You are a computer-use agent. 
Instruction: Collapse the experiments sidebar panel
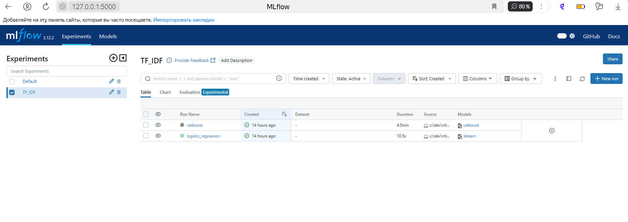[123, 58]
